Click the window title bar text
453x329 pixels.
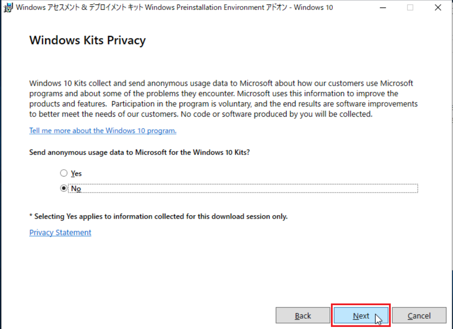[174, 7]
